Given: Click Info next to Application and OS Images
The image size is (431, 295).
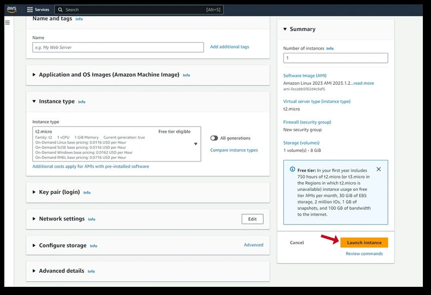Looking at the screenshot, I should pyautogui.click(x=187, y=75).
